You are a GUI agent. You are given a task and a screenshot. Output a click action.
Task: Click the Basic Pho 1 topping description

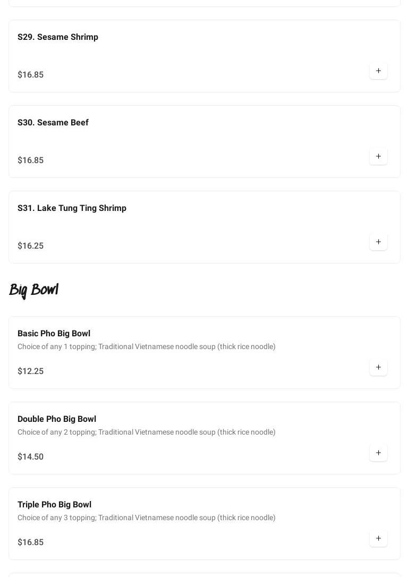click(x=146, y=347)
